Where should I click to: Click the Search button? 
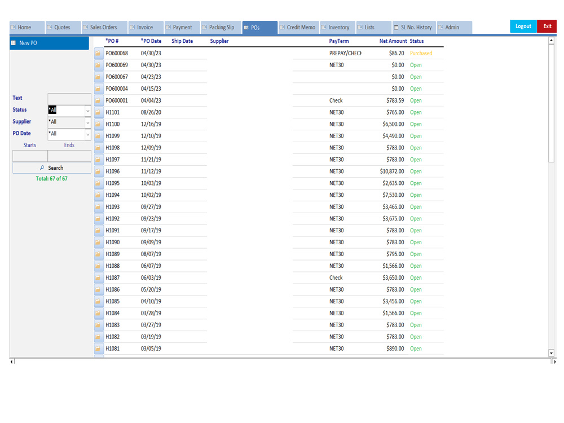pyautogui.click(x=52, y=168)
